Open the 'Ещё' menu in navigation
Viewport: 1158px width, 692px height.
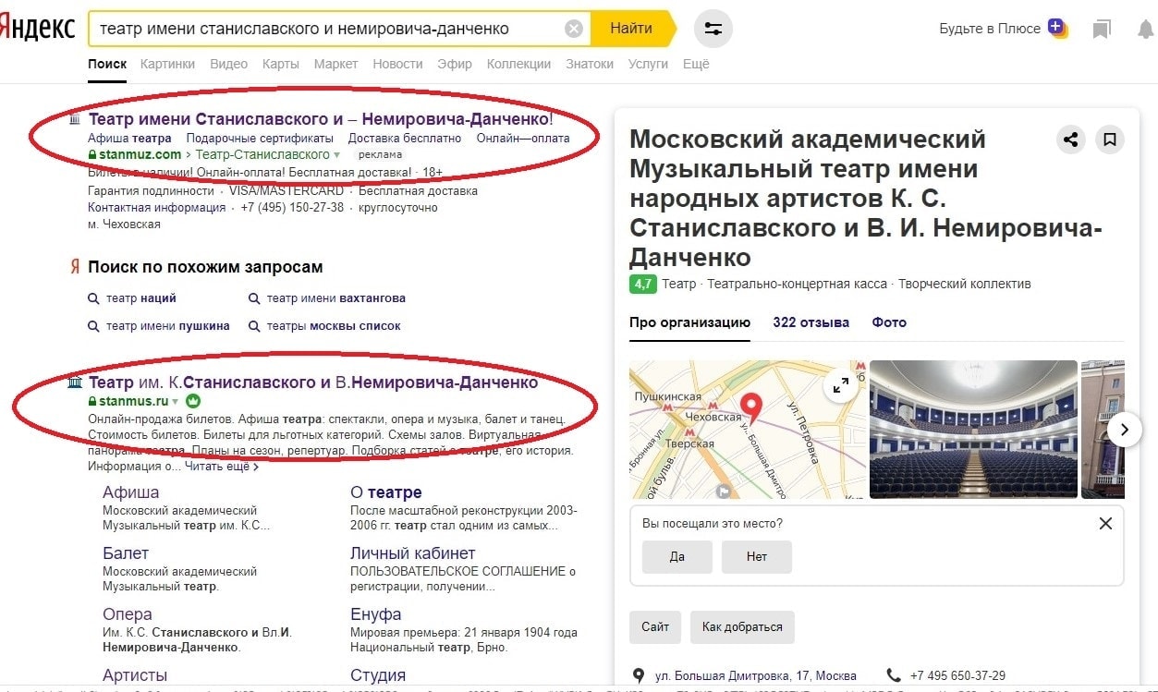point(696,64)
